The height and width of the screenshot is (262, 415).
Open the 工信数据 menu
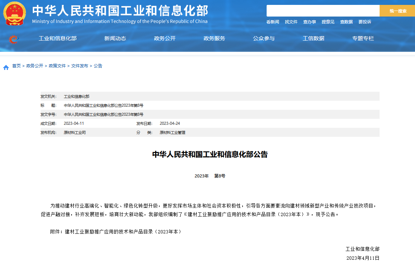[x=313, y=38]
